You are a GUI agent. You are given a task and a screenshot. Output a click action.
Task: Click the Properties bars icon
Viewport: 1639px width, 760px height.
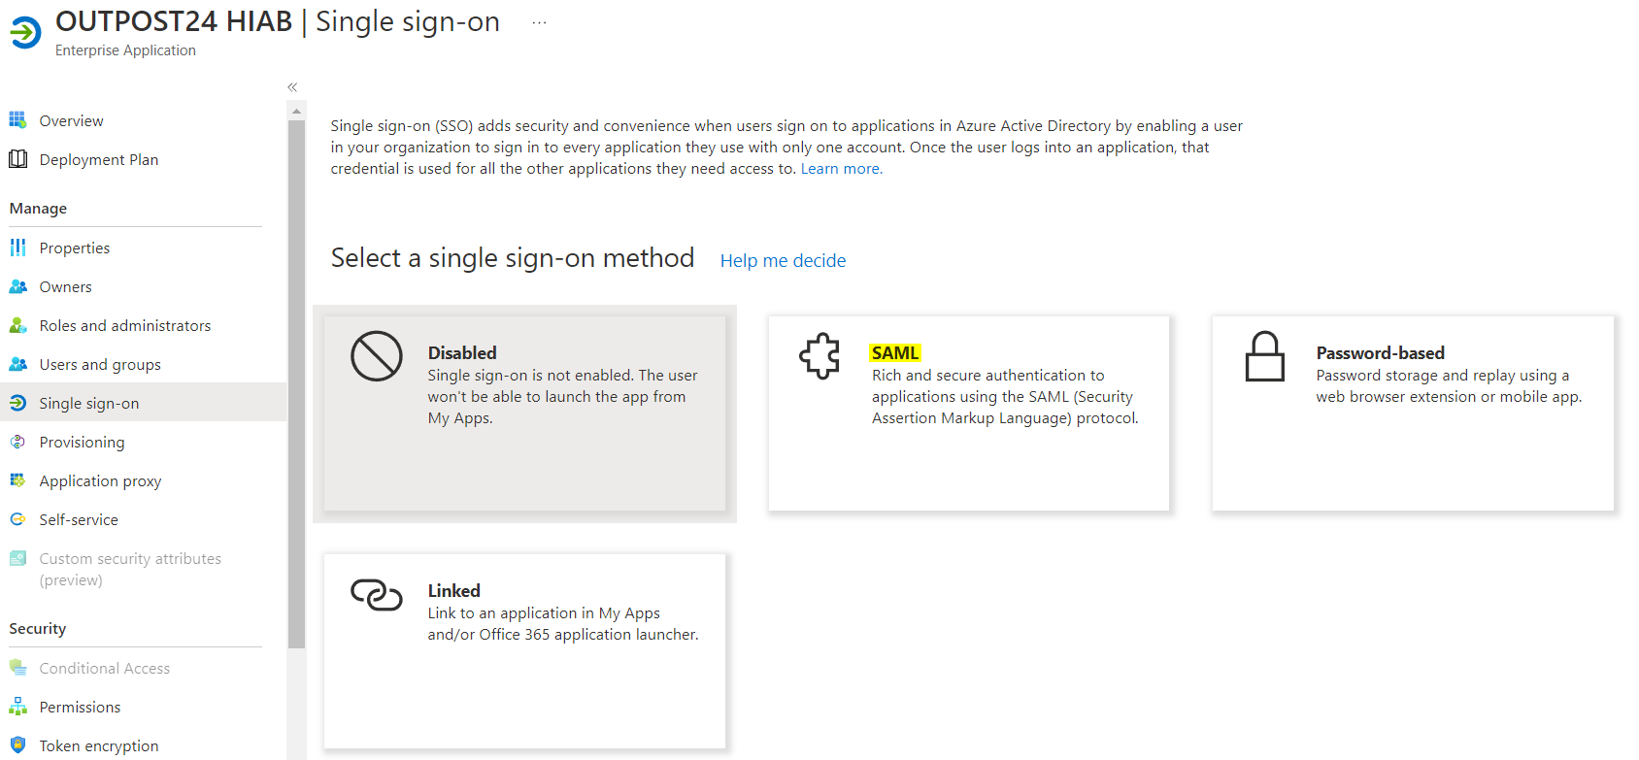click(17, 248)
